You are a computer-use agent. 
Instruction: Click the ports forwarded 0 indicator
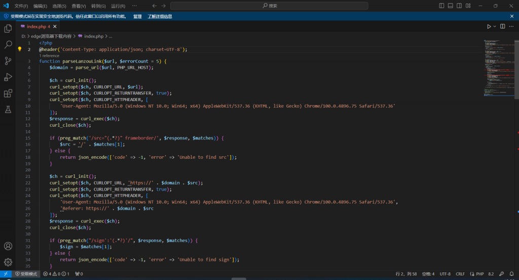click(79, 274)
